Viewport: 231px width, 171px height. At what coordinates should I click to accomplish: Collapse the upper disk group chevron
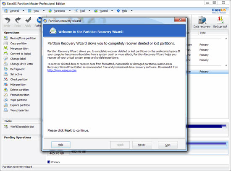coord(226,39)
